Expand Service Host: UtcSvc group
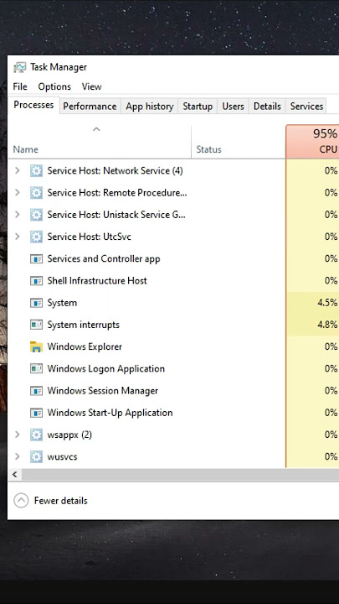This screenshot has width=339, height=604. (17, 237)
